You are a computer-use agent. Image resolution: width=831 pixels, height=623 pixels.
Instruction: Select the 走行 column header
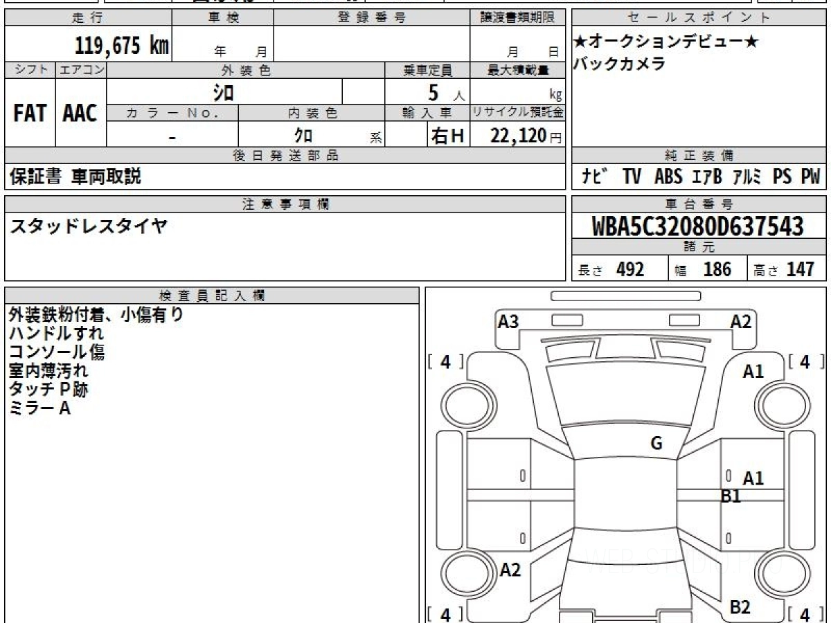(x=88, y=18)
